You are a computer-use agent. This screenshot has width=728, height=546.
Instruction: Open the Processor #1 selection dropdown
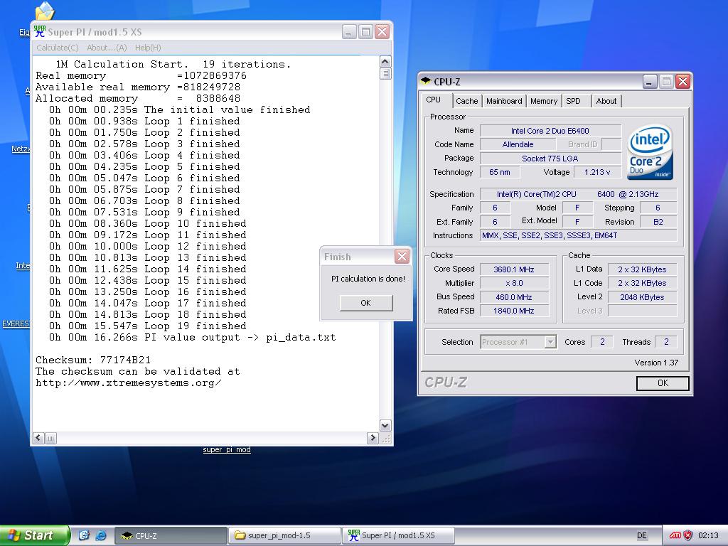pos(550,342)
